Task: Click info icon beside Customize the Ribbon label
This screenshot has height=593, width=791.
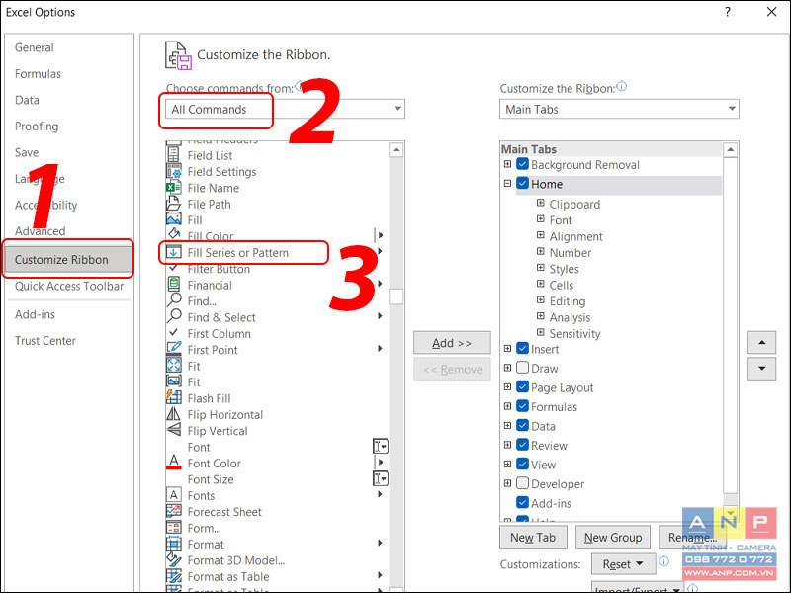Action: (622, 87)
